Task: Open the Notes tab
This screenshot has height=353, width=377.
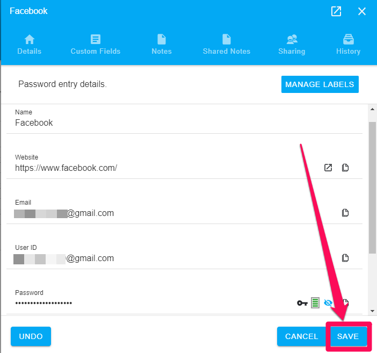Action: coord(162,45)
